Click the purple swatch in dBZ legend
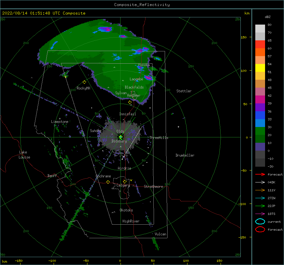Viewport: 284px width, 265px height. 260,107
